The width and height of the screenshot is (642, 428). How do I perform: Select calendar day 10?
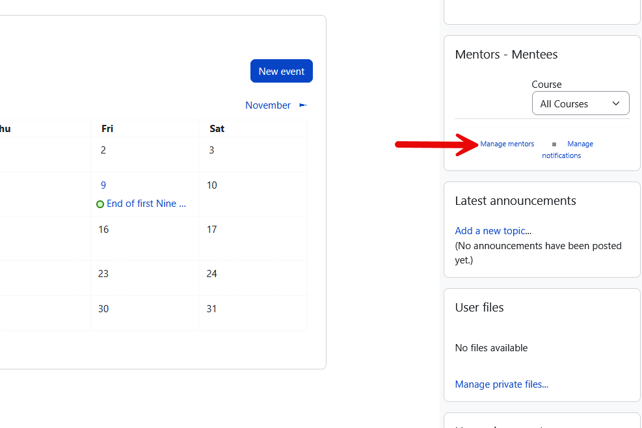[x=211, y=185]
